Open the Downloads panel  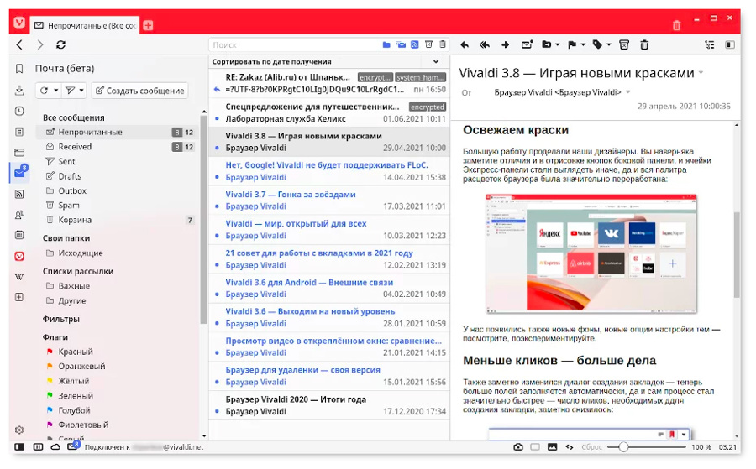tap(19, 90)
